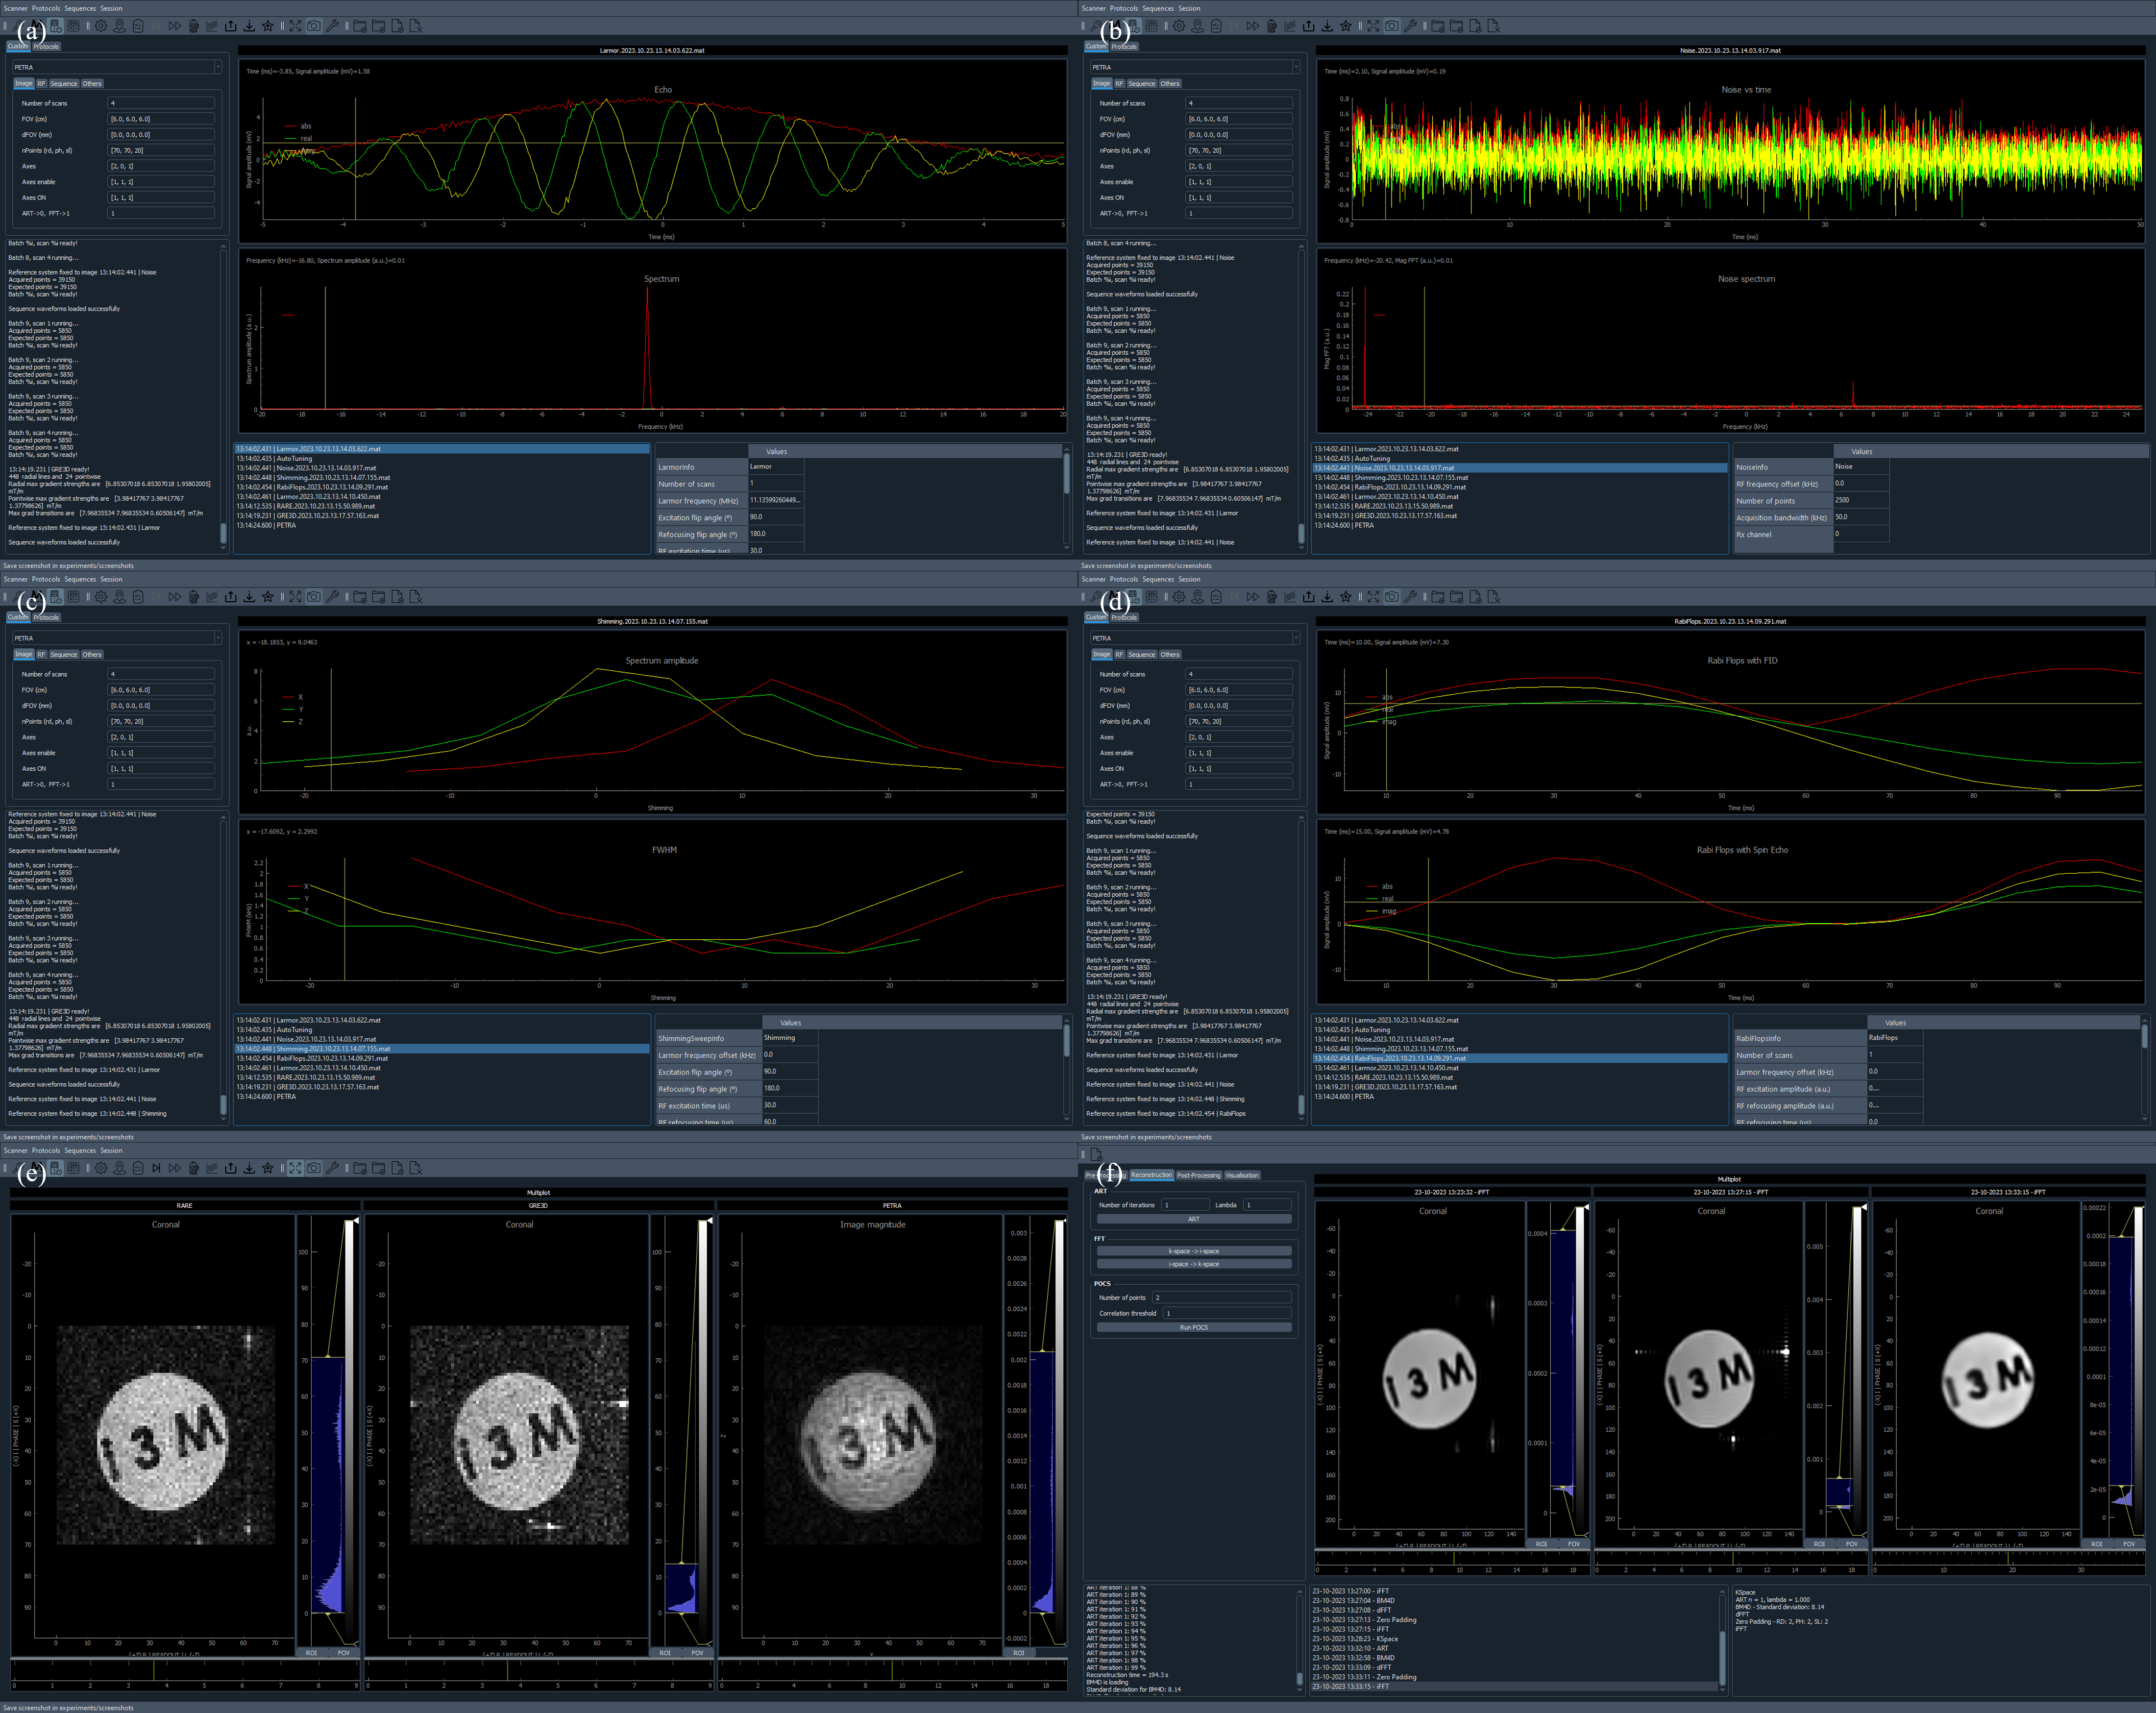Click the k-space -> i-space FFT button

(x=1194, y=1251)
